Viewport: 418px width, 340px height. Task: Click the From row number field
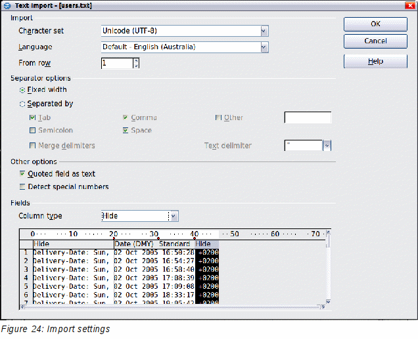pyautogui.click(x=117, y=64)
